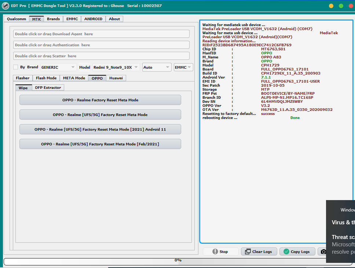Click the yellow minimize circle button

pos(331,6)
